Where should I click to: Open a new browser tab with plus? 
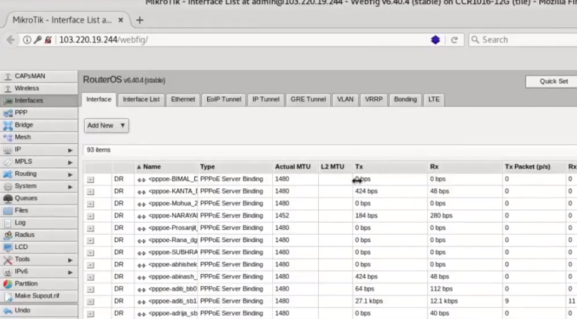(x=140, y=20)
